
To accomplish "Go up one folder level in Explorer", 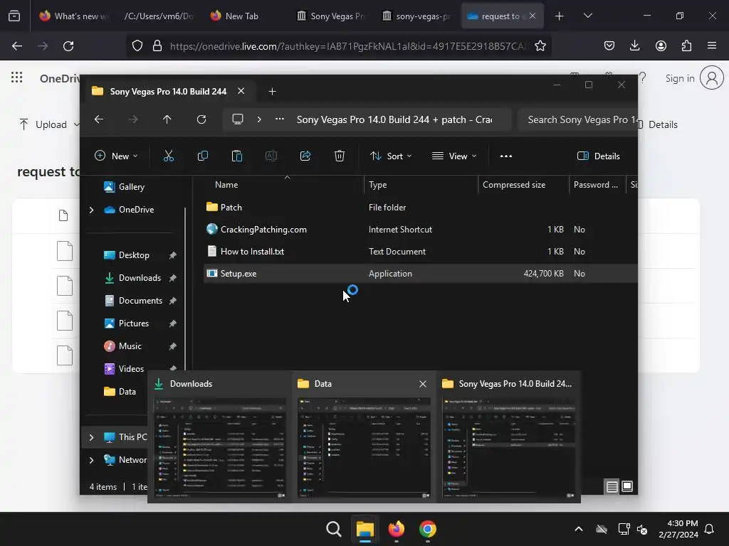I will [x=167, y=119].
